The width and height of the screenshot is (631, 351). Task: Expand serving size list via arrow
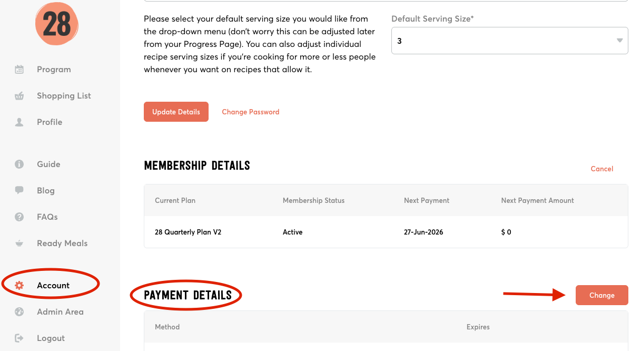click(619, 41)
